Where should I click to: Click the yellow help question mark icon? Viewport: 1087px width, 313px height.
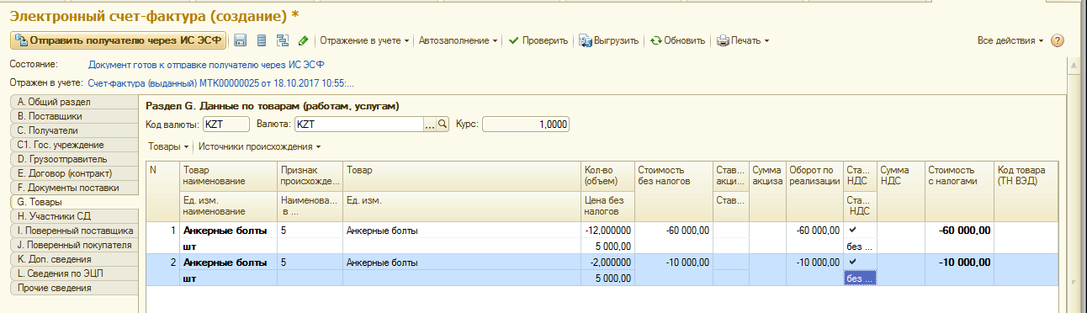point(1058,40)
